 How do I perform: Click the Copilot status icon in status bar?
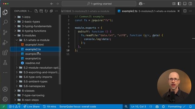(x=157, y=107)
